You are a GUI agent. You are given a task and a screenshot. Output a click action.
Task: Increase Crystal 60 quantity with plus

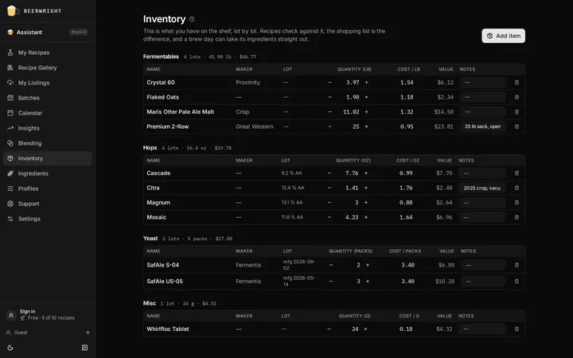[367, 83]
